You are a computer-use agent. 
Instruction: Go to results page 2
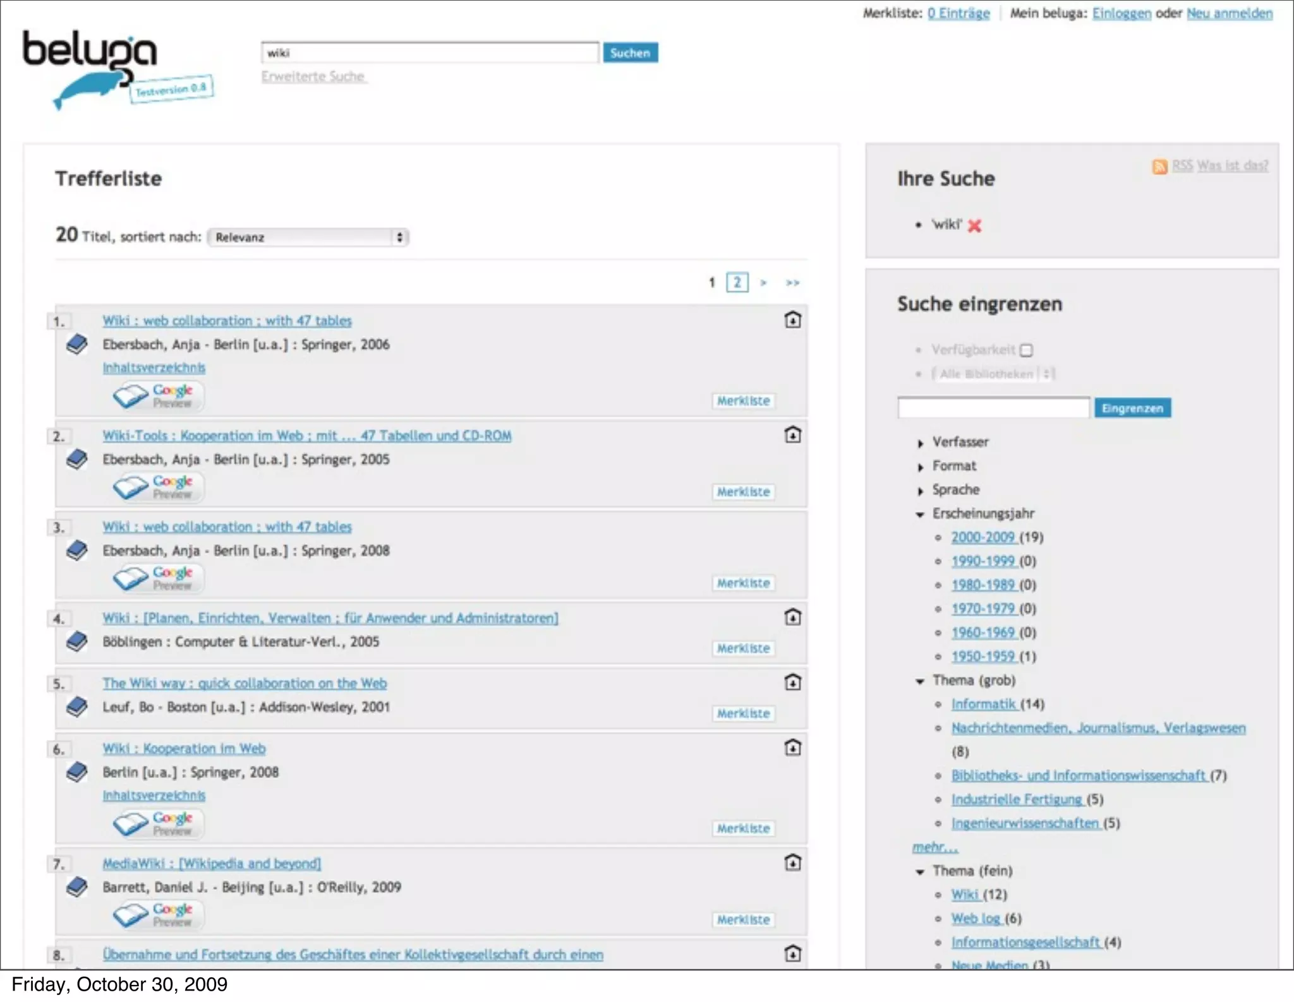[x=737, y=282]
